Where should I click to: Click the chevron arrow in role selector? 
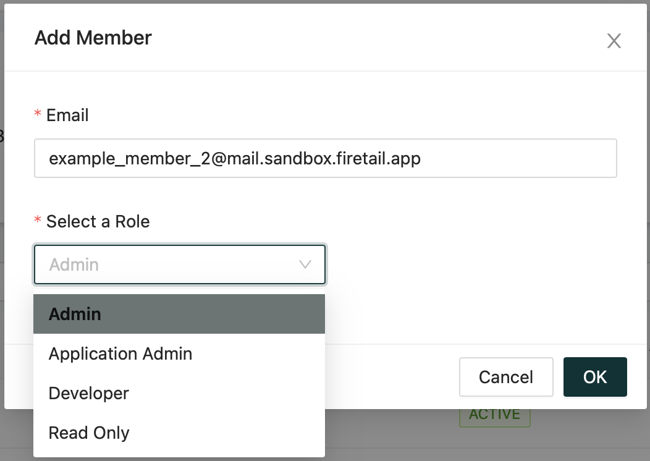click(305, 264)
